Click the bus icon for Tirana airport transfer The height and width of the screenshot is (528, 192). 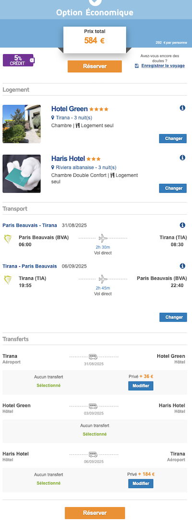pos(93,357)
